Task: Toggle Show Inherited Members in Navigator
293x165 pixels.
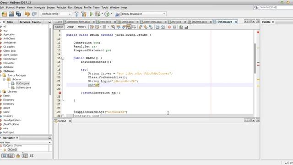Action: click(5, 156)
